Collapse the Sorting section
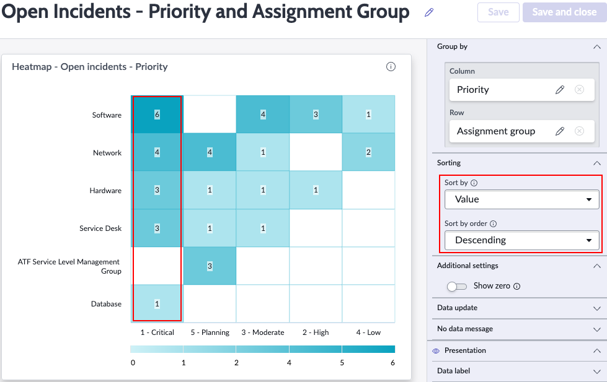The image size is (607, 382). [597, 163]
